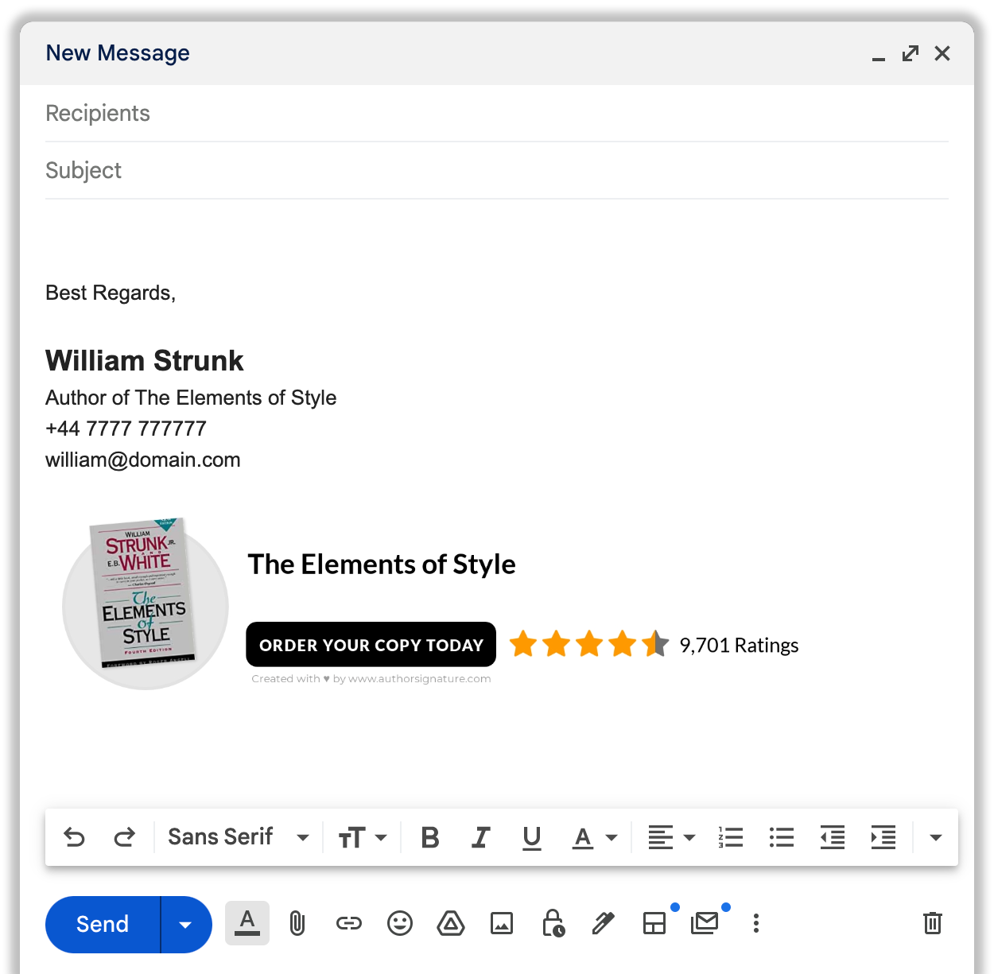Open the emoji picker
Screen dimensions: 994x974
pos(400,923)
